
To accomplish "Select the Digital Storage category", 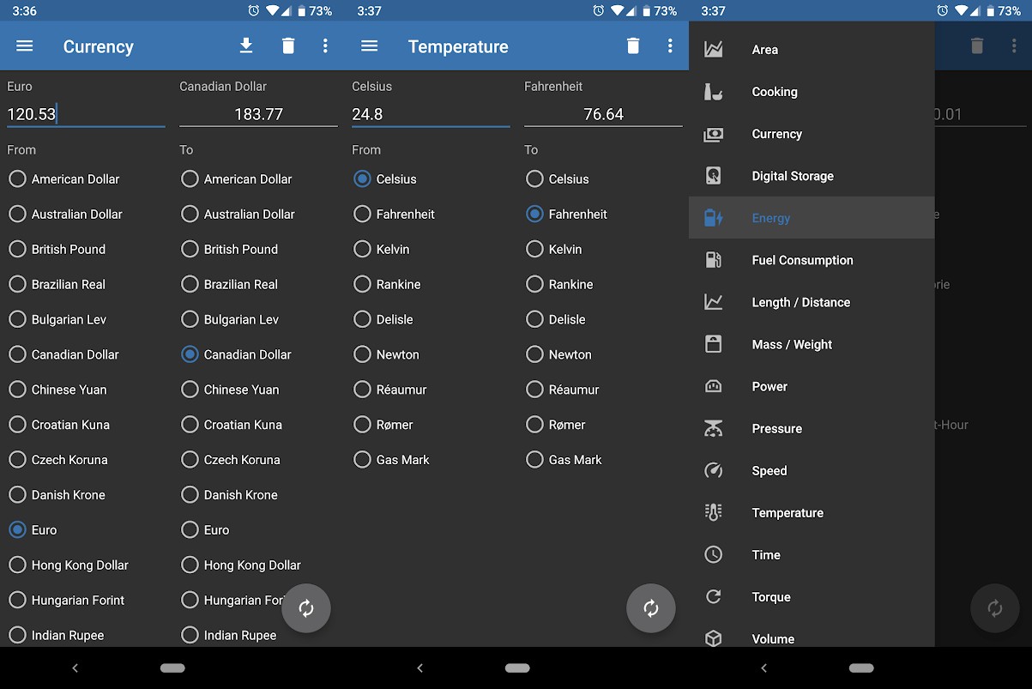I will click(x=793, y=176).
